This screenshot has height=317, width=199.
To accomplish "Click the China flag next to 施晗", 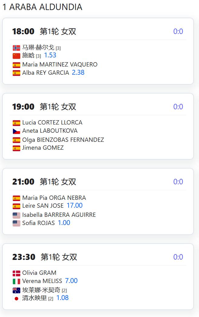I will [x=16, y=56].
